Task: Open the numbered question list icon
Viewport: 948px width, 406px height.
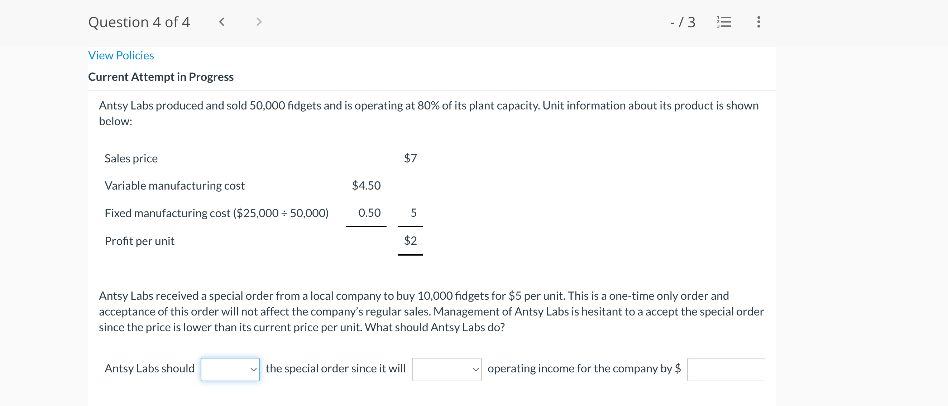Action: click(723, 22)
